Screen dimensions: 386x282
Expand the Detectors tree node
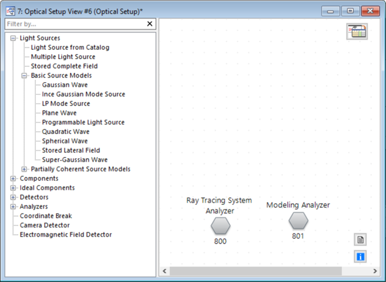(13, 198)
